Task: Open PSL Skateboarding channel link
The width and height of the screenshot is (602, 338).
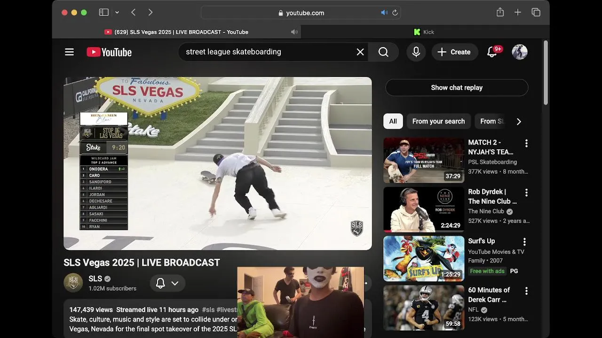Action: (x=492, y=162)
